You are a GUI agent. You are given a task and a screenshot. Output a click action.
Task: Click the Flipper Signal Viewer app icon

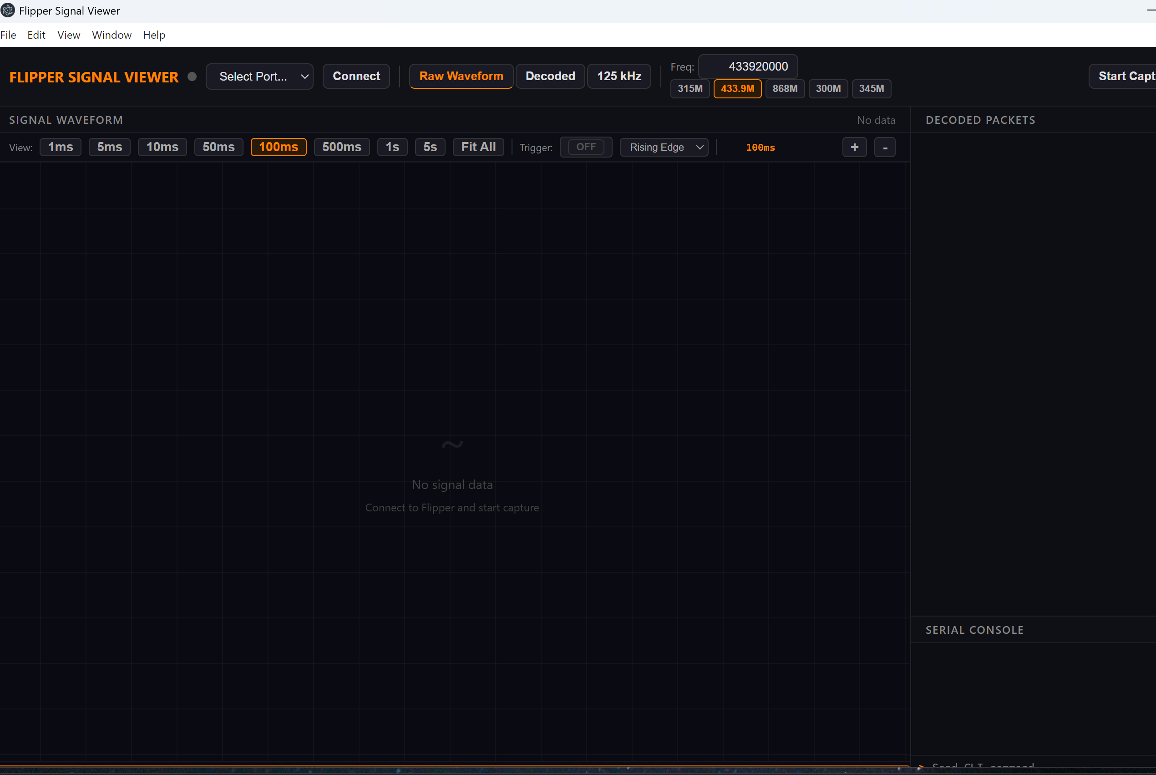point(8,10)
